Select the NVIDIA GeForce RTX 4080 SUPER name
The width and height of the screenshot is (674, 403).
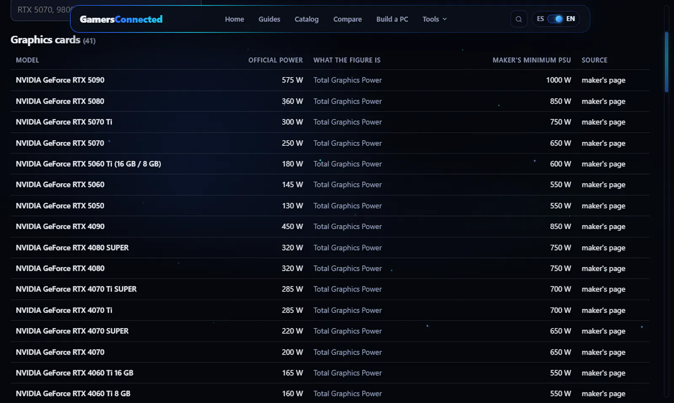click(x=72, y=248)
